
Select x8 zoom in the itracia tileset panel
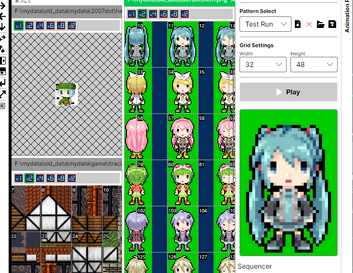pyautogui.click(x=61, y=178)
